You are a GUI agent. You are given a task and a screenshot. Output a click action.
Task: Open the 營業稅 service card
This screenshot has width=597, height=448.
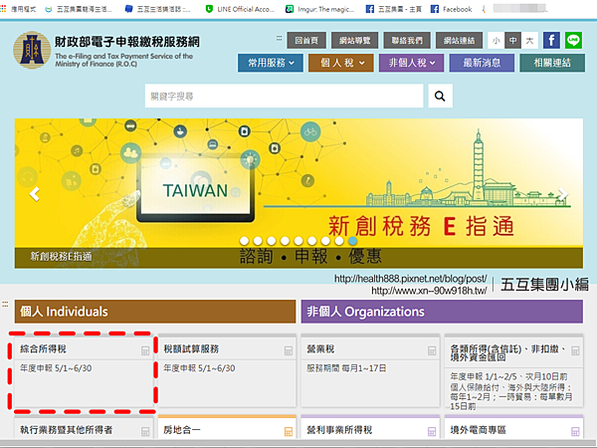pos(370,371)
